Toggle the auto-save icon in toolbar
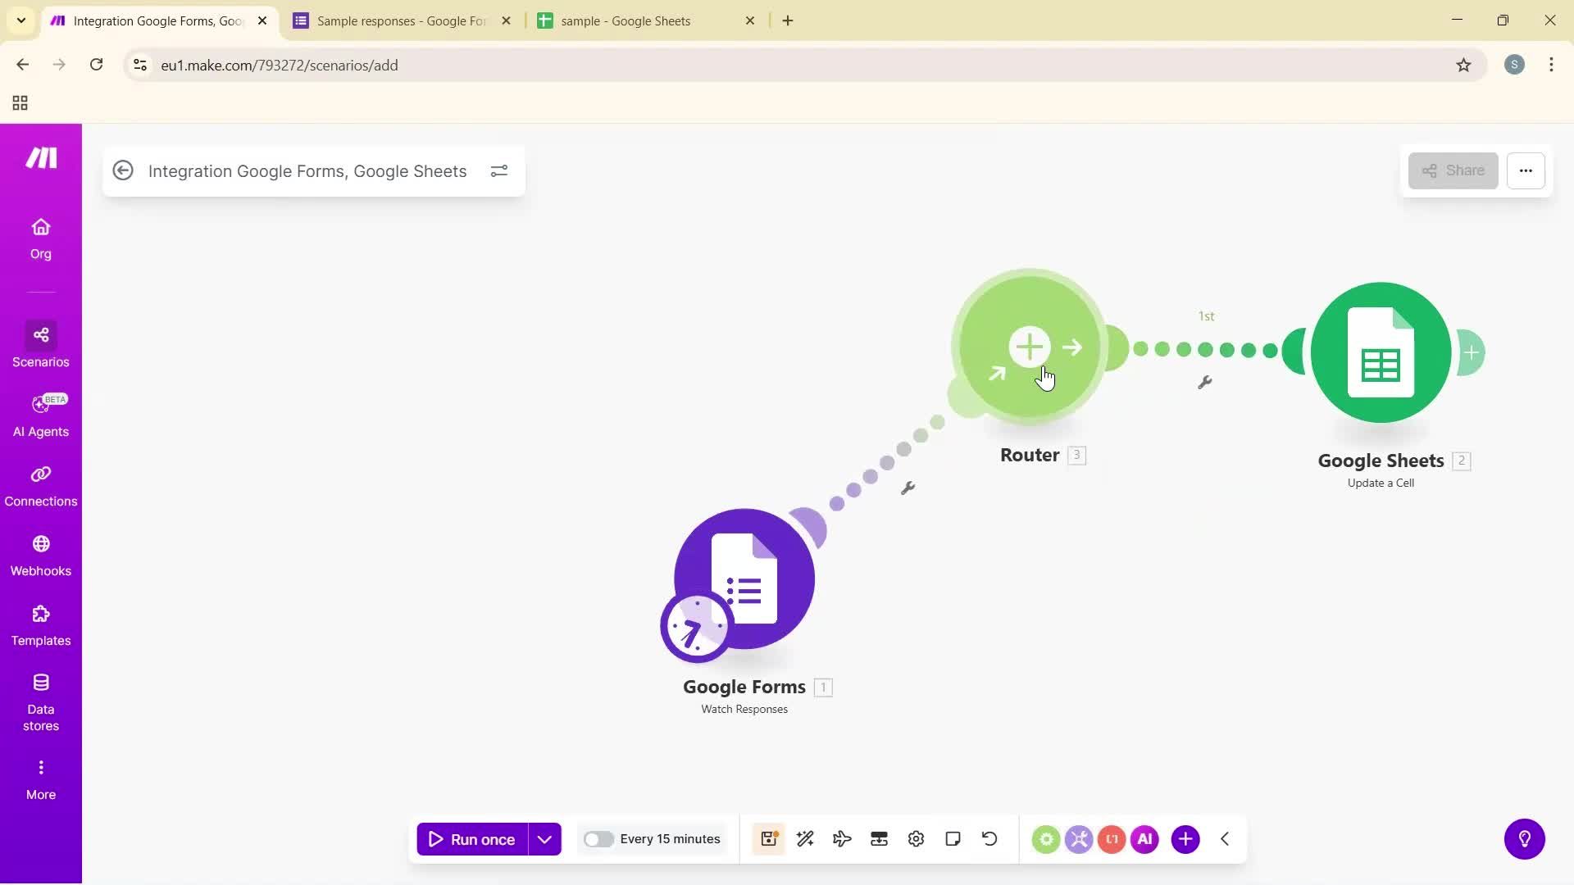 pos(769,838)
